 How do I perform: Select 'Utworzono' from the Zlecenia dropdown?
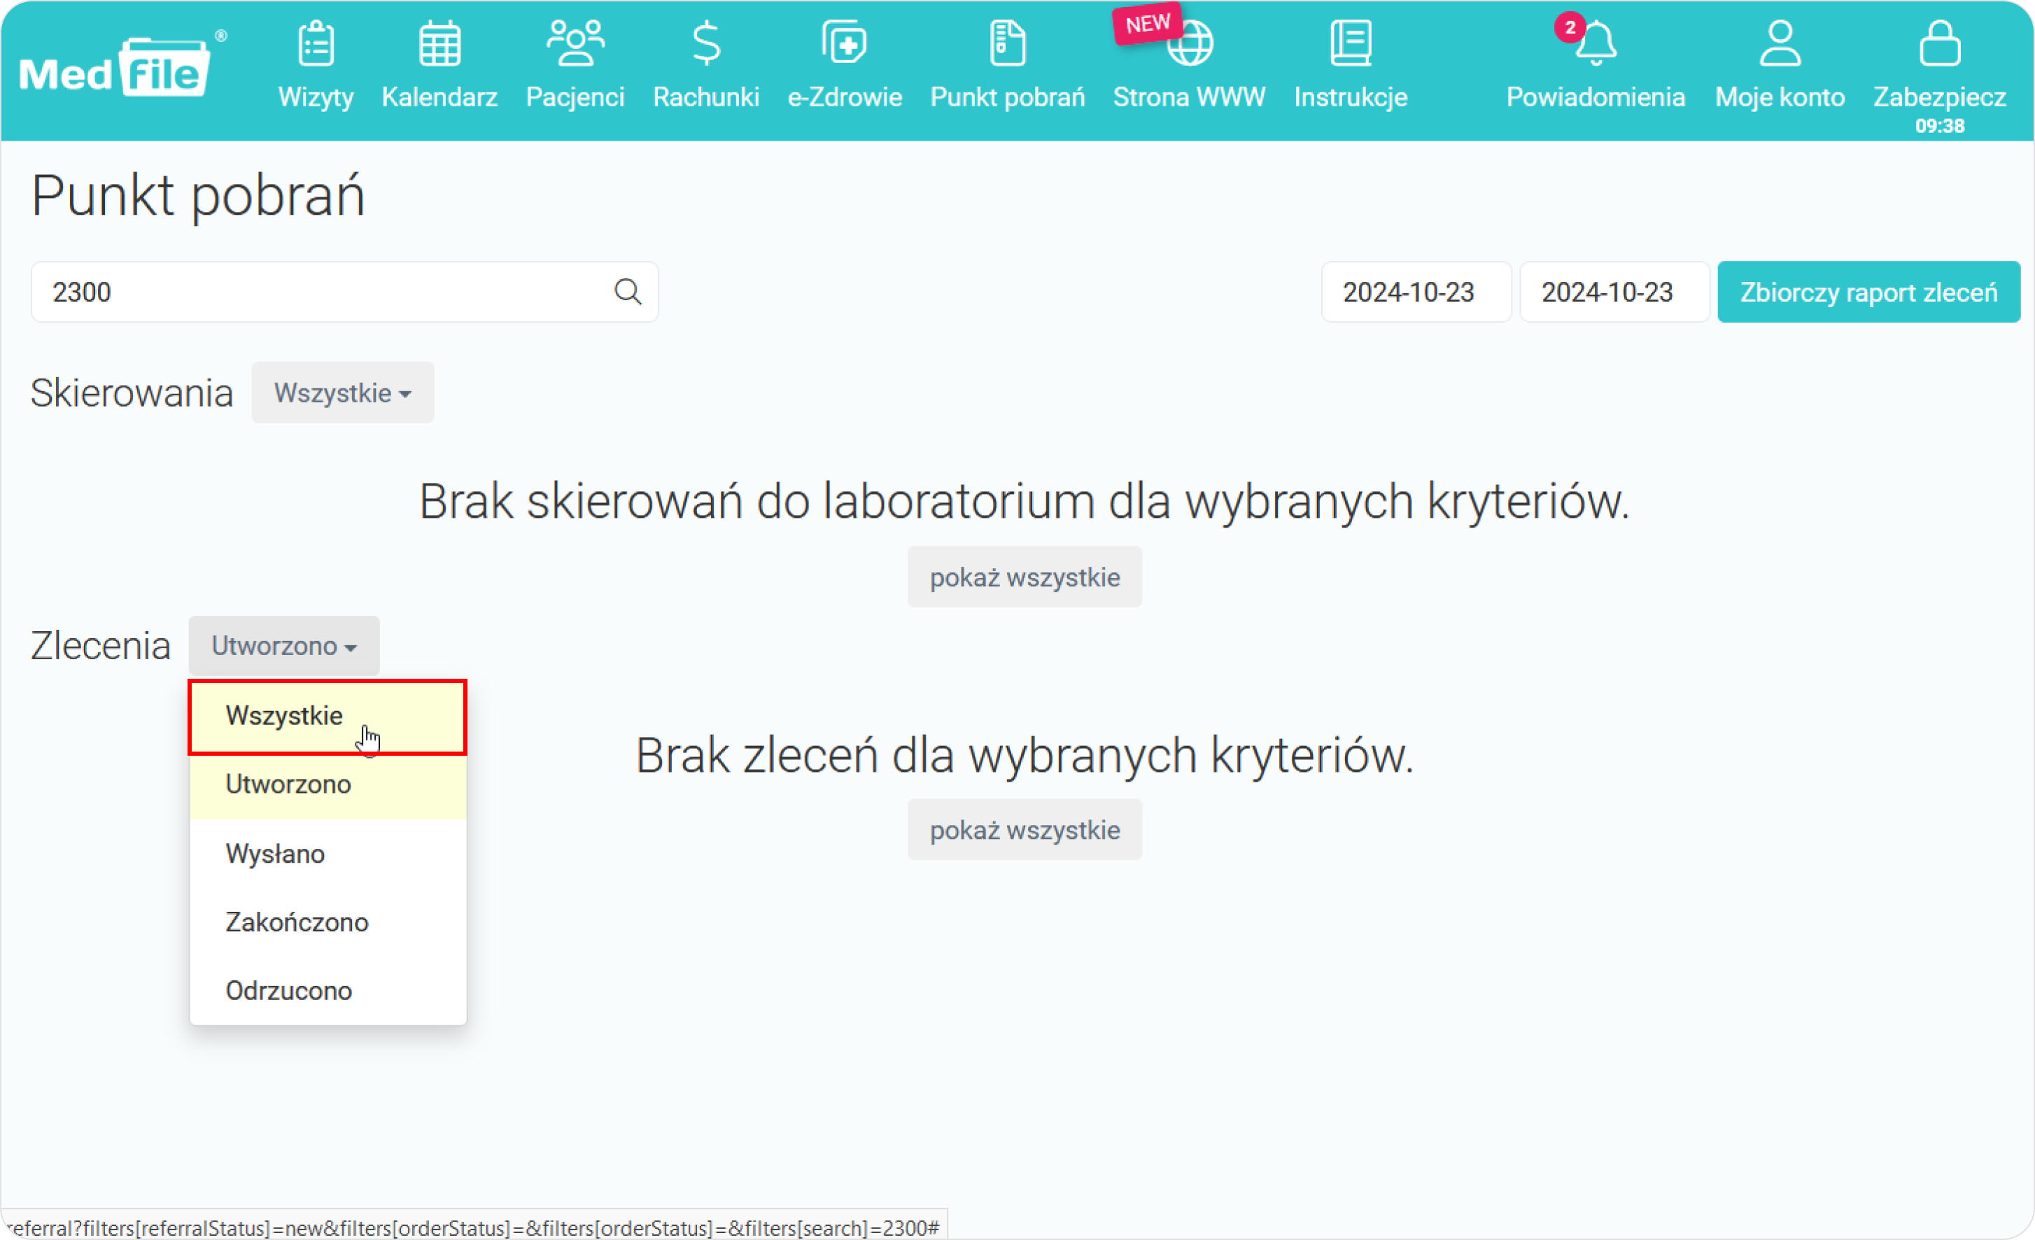point(288,784)
